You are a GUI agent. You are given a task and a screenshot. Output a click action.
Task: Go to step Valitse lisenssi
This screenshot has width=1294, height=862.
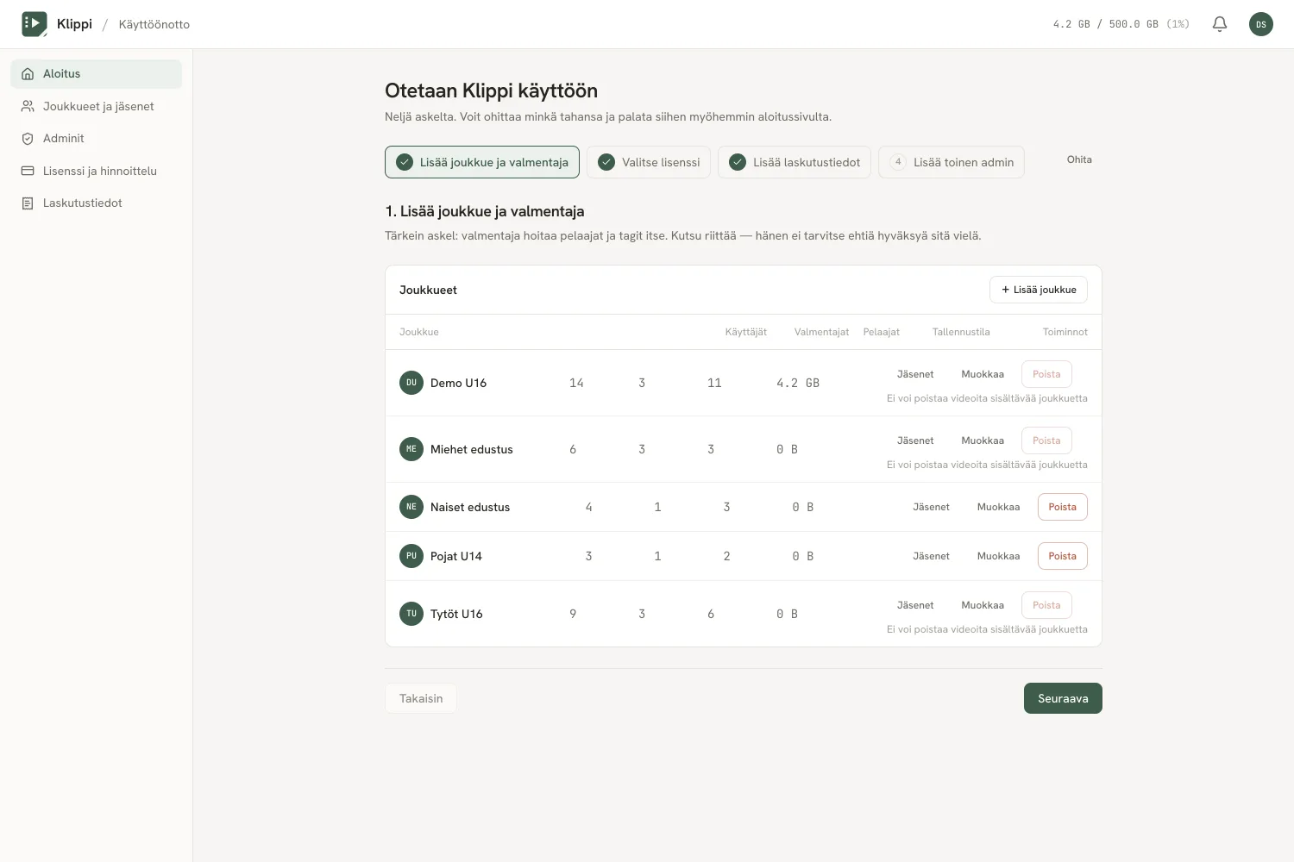(649, 162)
